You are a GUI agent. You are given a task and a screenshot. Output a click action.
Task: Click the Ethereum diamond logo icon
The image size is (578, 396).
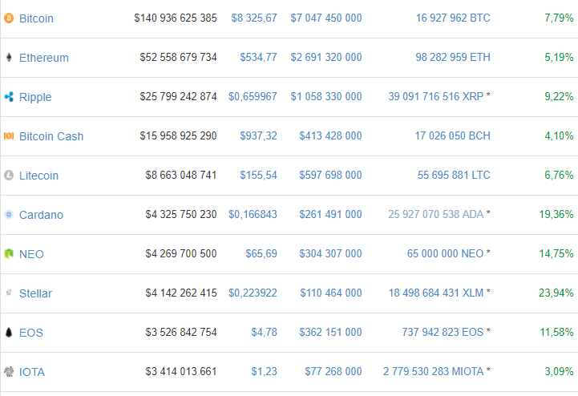[x=9, y=58]
